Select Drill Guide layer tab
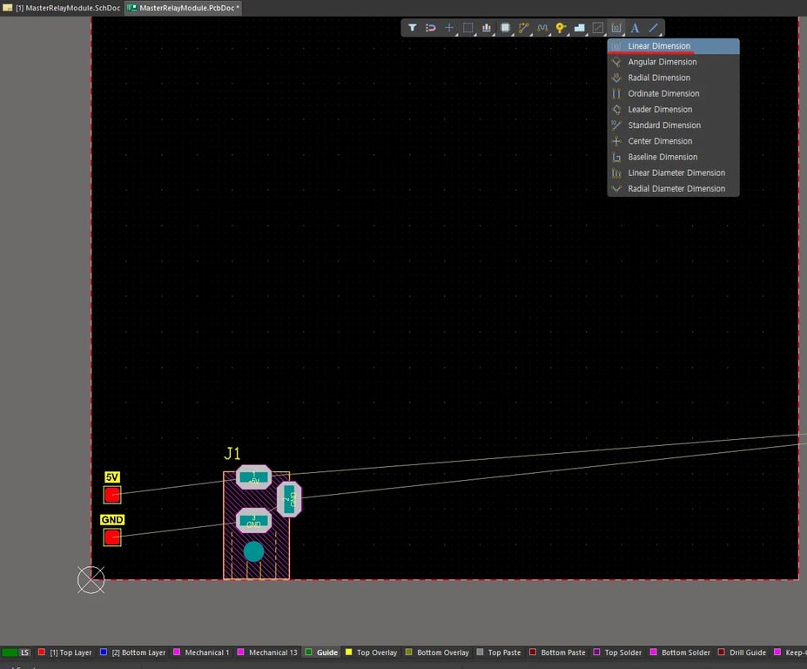807x669 pixels. point(742,652)
